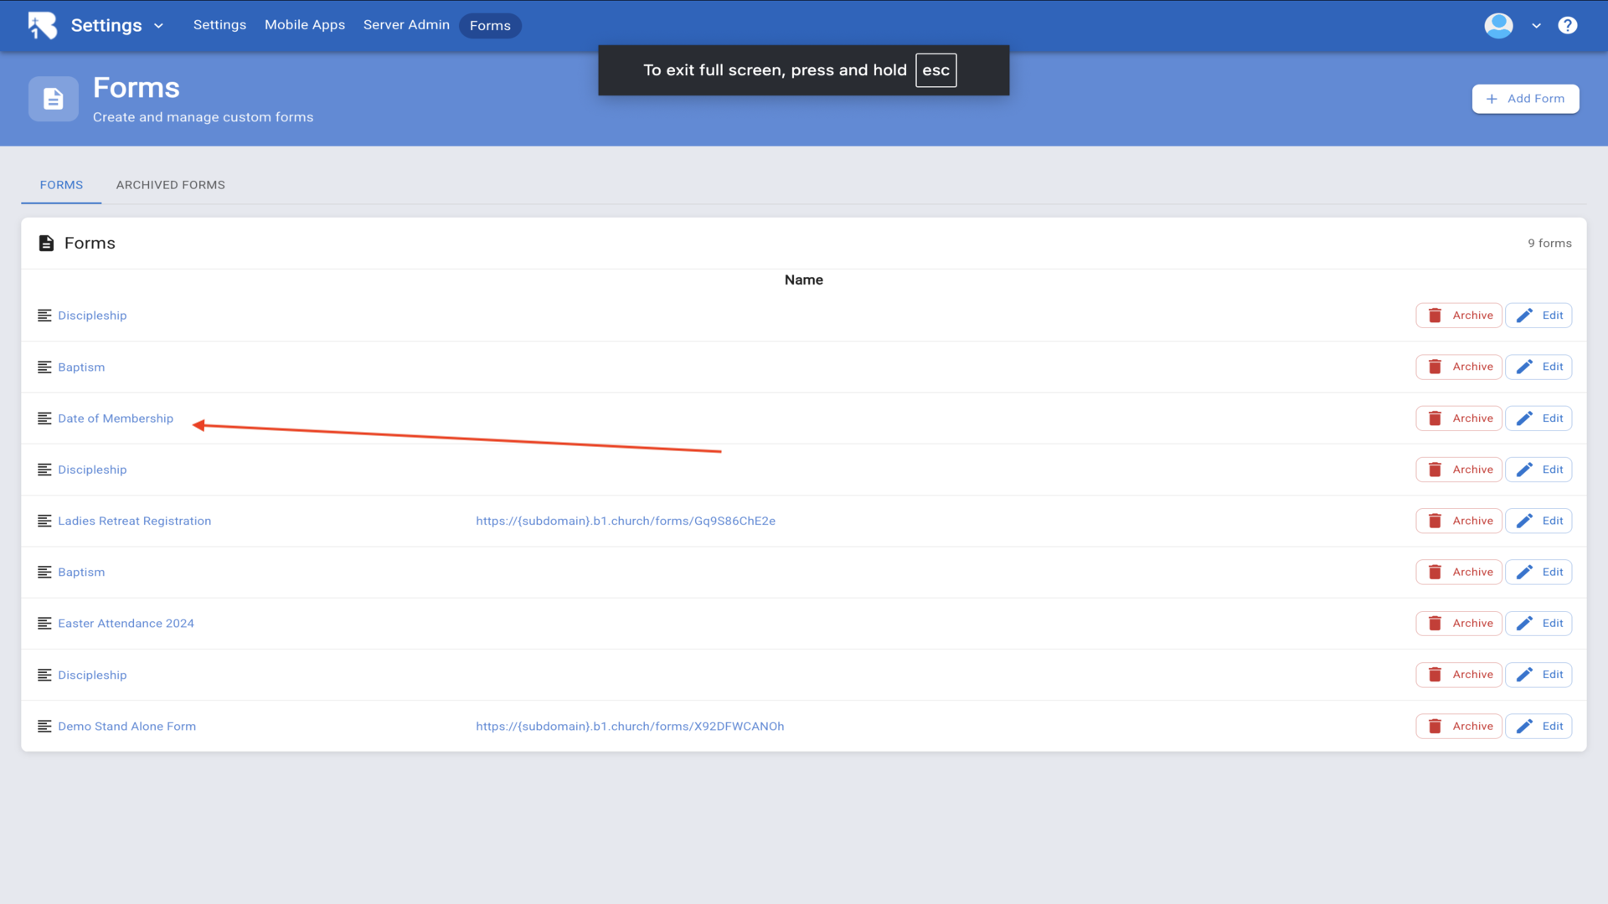Archive the Demo Stand Alone Form

click(x=1458, y=727)
